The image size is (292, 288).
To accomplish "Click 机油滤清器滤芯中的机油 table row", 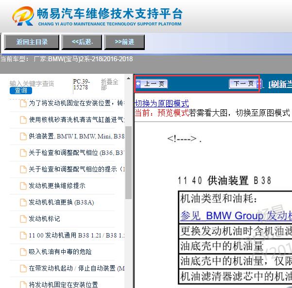I will (235, 276).
